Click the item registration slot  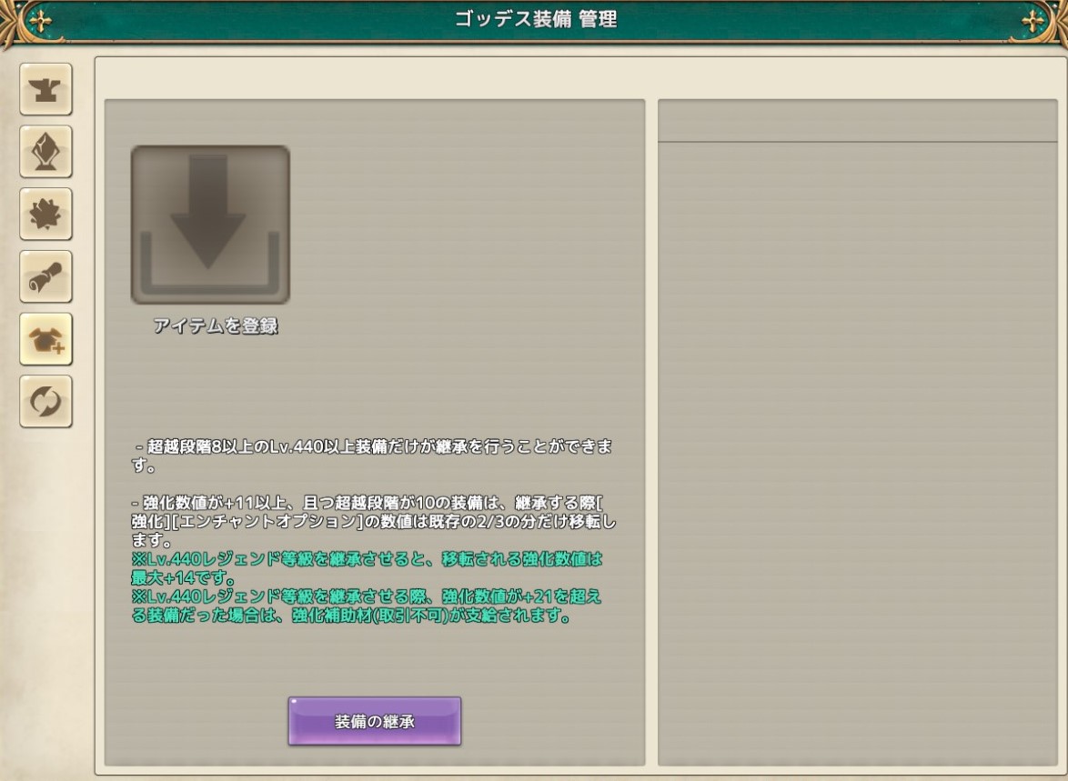pyautogui.click(x=210, y=225)
